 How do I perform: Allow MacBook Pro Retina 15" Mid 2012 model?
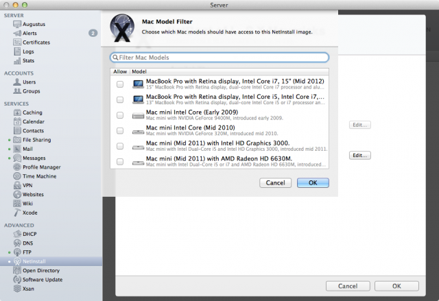(120, 84)
